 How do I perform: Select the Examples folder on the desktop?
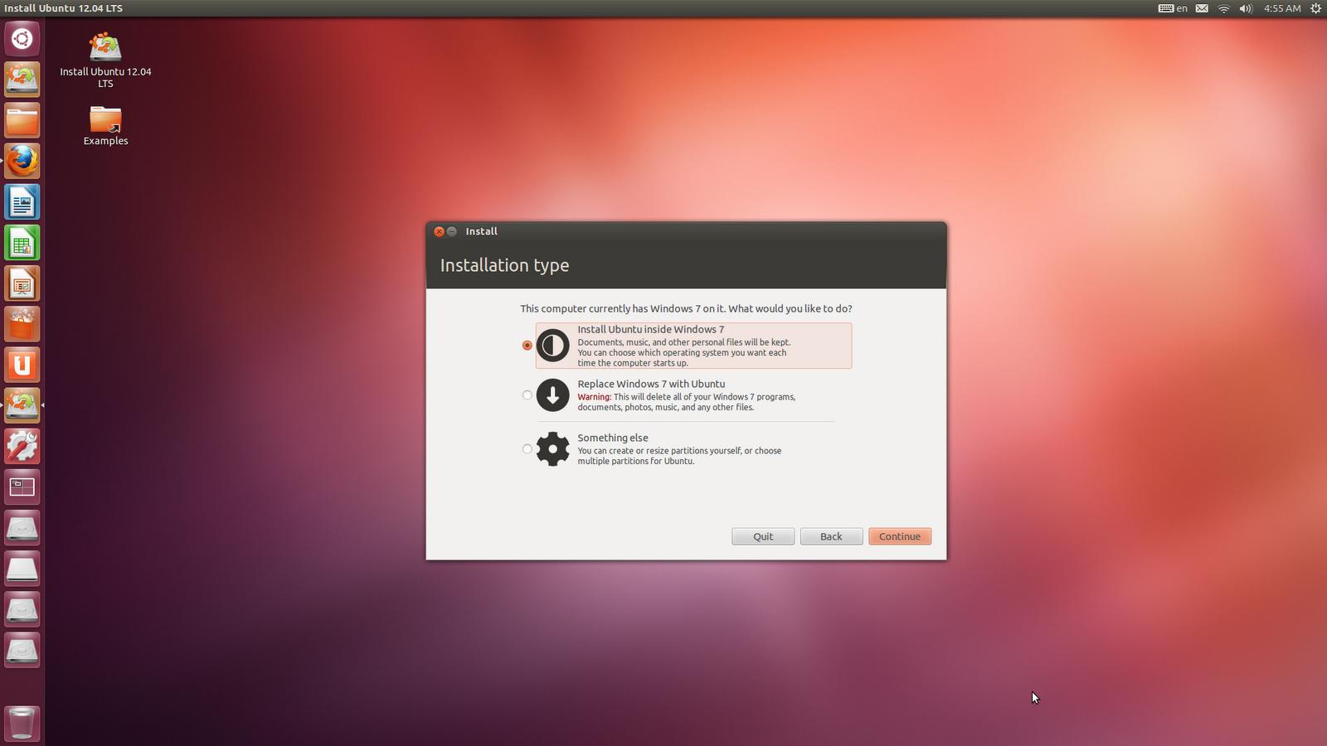click(x=105, y=125)
